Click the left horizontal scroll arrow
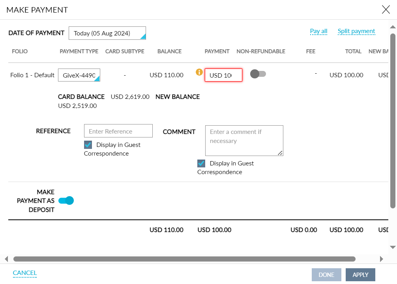This screenshot has height=284, width=397. coord(6,259)
